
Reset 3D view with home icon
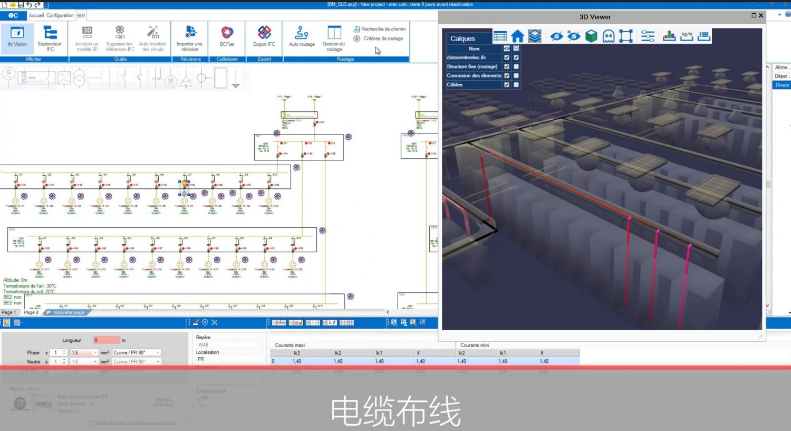(x=517, y=36)
